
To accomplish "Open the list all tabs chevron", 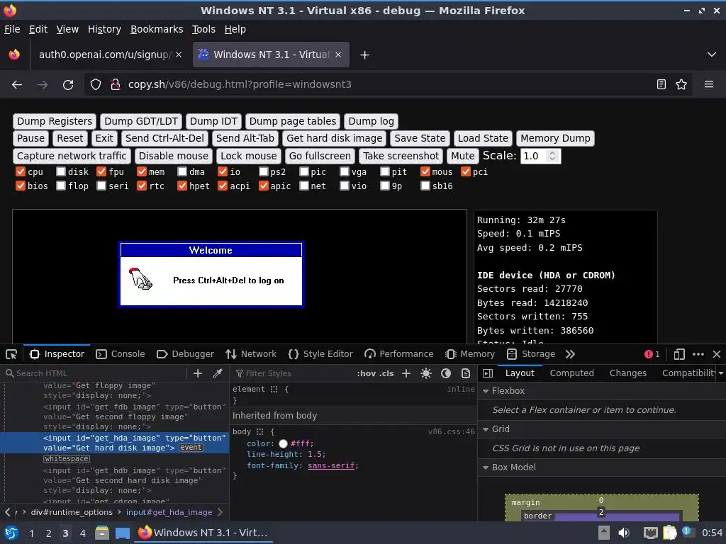I will pos(712,55).
